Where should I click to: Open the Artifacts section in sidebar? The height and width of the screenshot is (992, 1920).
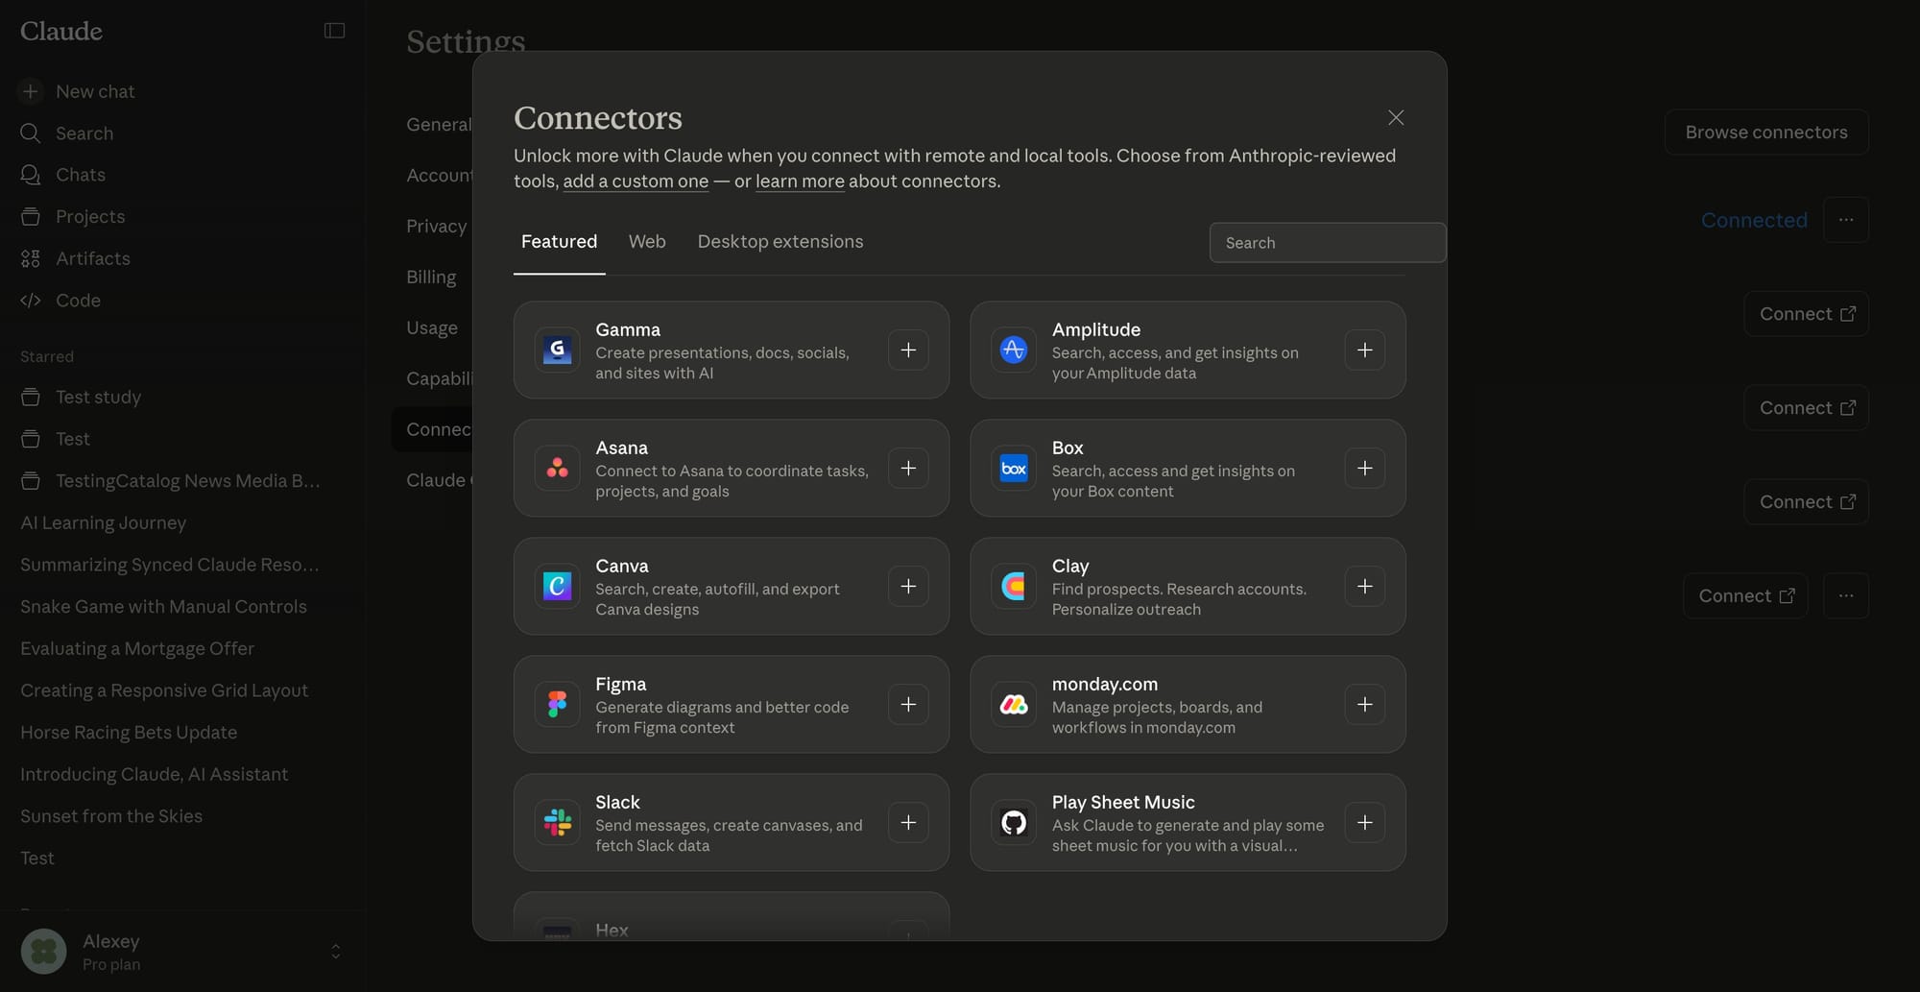93,258
